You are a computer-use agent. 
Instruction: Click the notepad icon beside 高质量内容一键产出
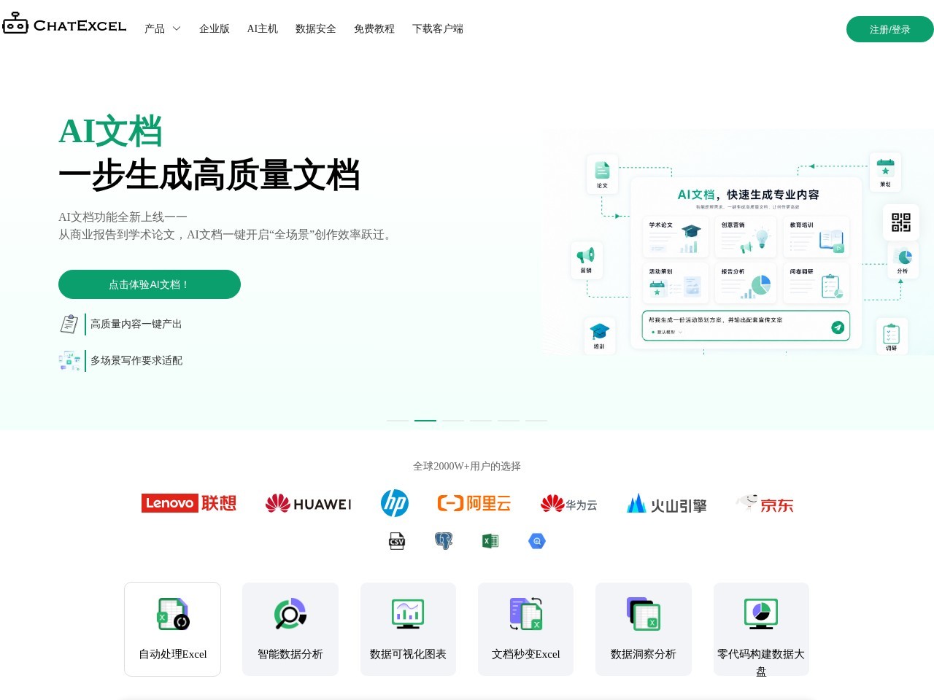pos(69,324)
